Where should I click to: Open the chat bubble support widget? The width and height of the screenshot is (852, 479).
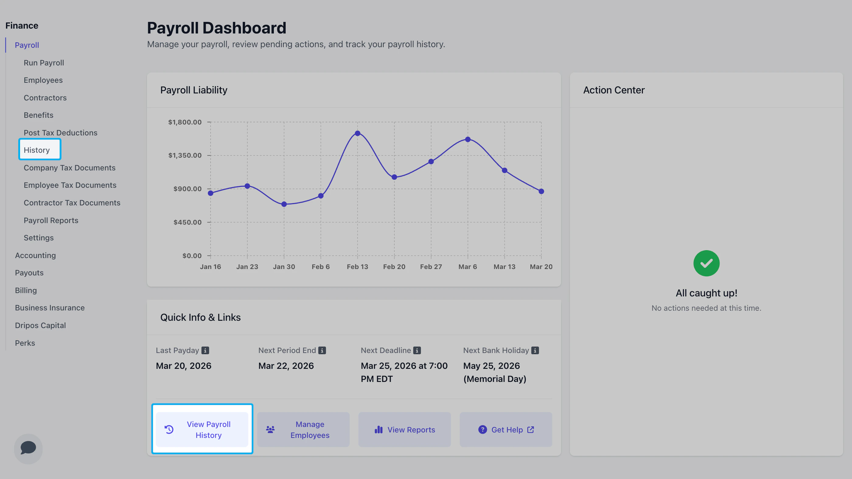(x=28, y=448)
